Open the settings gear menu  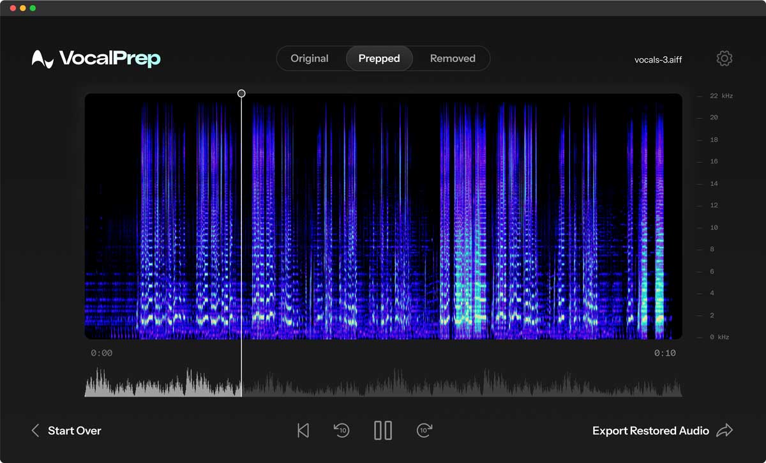click(724, 58)
